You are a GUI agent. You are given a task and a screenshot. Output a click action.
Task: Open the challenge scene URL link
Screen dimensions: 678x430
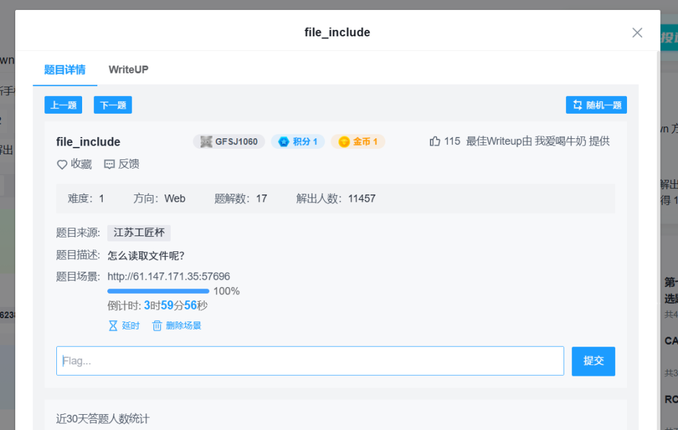click(169, 277)
